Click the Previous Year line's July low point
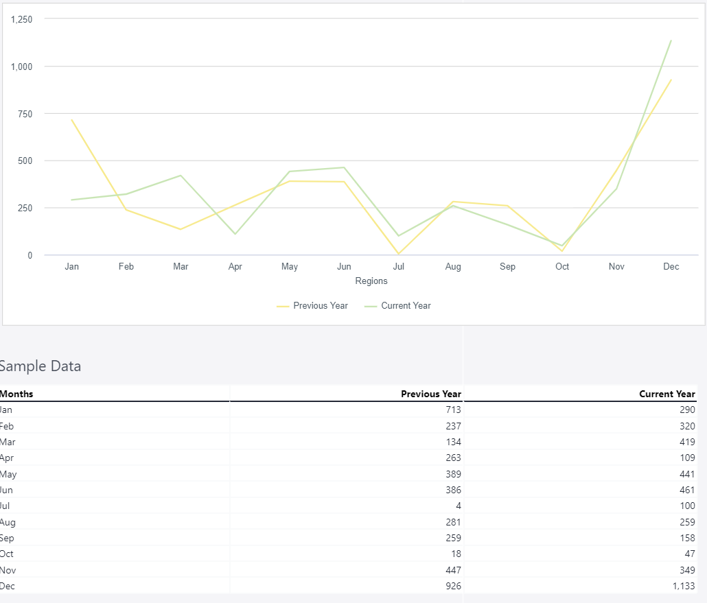The image size is (707, 603). point(399,254)
